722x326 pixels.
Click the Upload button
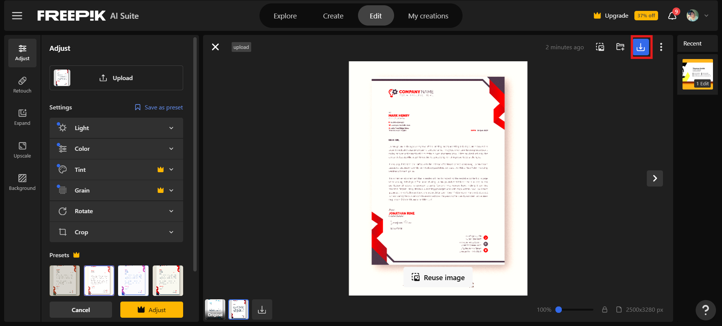116,78
